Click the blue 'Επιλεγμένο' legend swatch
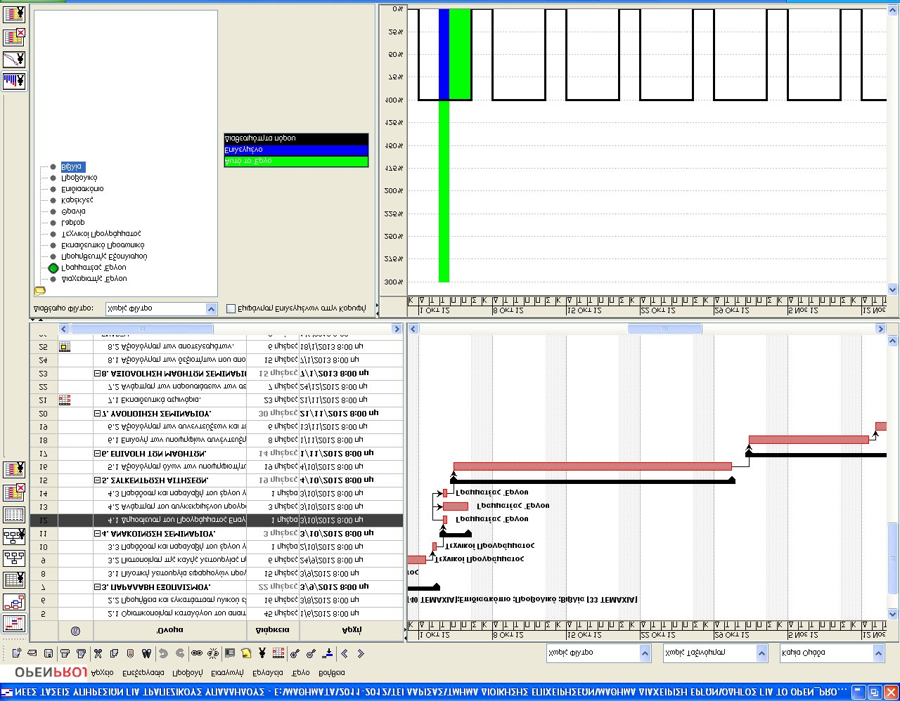The image size is (900, 701). pos(296,150)
